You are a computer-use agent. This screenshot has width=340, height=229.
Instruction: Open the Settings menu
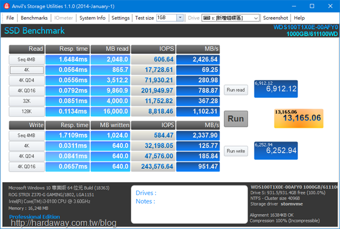pyautogui.click(x=121, y=18)
